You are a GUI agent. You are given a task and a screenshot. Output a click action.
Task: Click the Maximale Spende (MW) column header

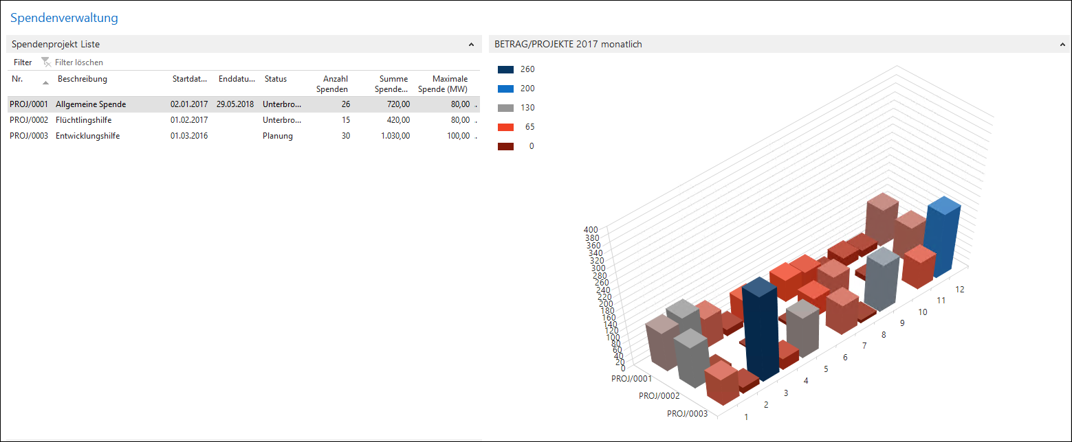point(443,84)
